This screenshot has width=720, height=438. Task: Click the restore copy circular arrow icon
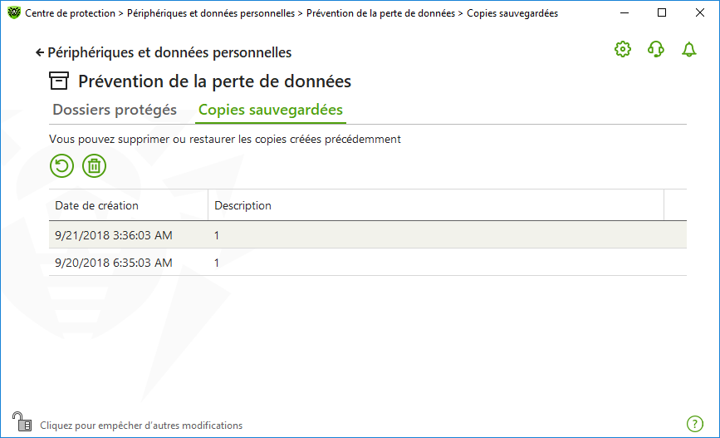(61, 166)
